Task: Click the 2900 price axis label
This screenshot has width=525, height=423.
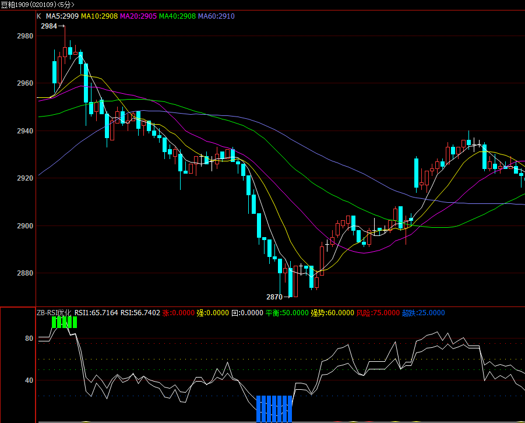Action: point(25,225)
